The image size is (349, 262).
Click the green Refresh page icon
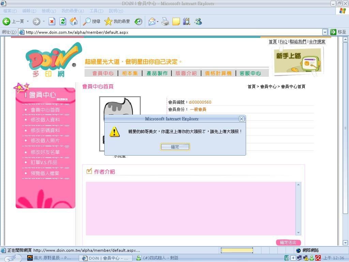(x=63, y=21)
